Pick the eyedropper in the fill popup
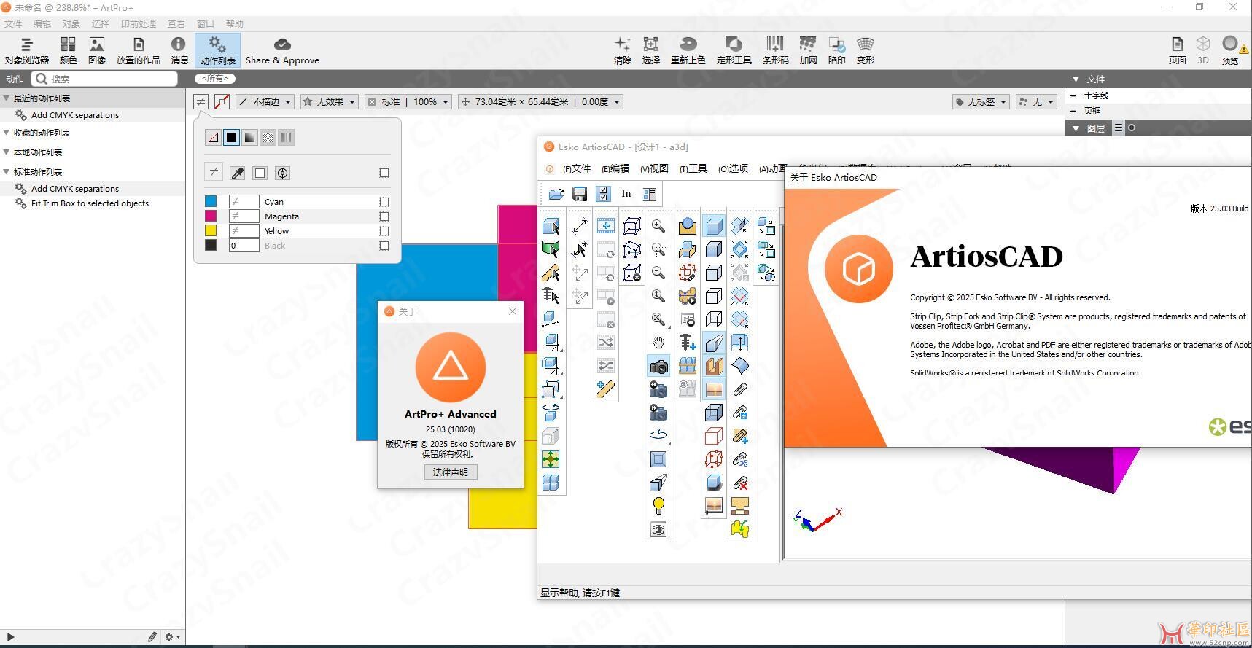Screen dimensions: 1252x648 tap(237, 173)
